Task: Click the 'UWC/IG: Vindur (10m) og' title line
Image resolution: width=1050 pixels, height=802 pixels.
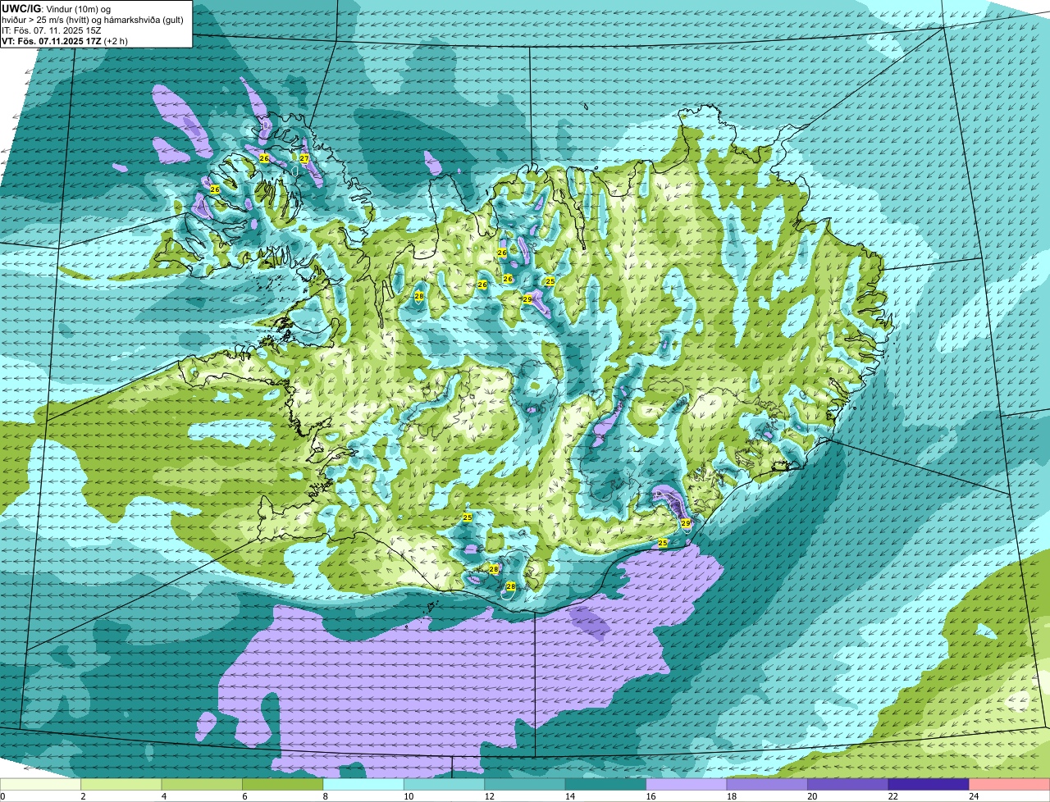Action: 56,8
